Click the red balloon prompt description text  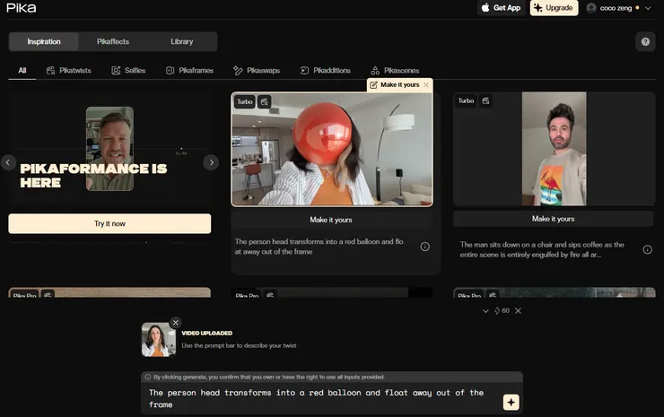point(319,247)
